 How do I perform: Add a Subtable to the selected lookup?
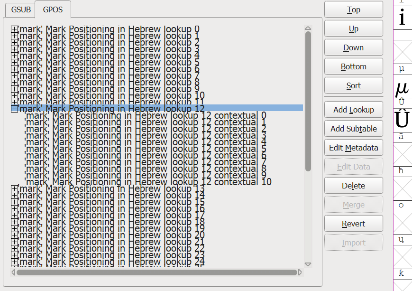click(353, 129)
